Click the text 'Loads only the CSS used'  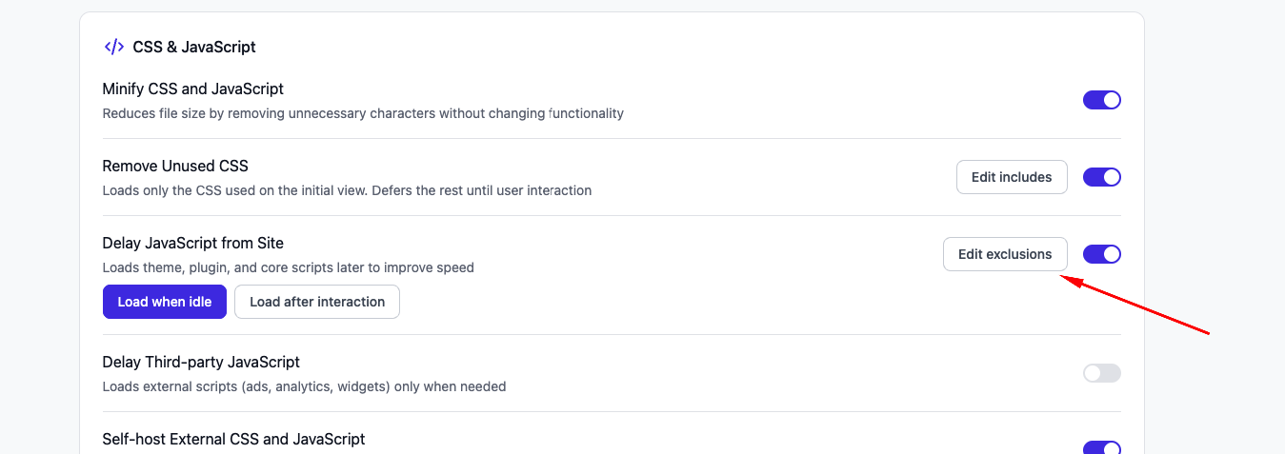click(x=347, y=190)
